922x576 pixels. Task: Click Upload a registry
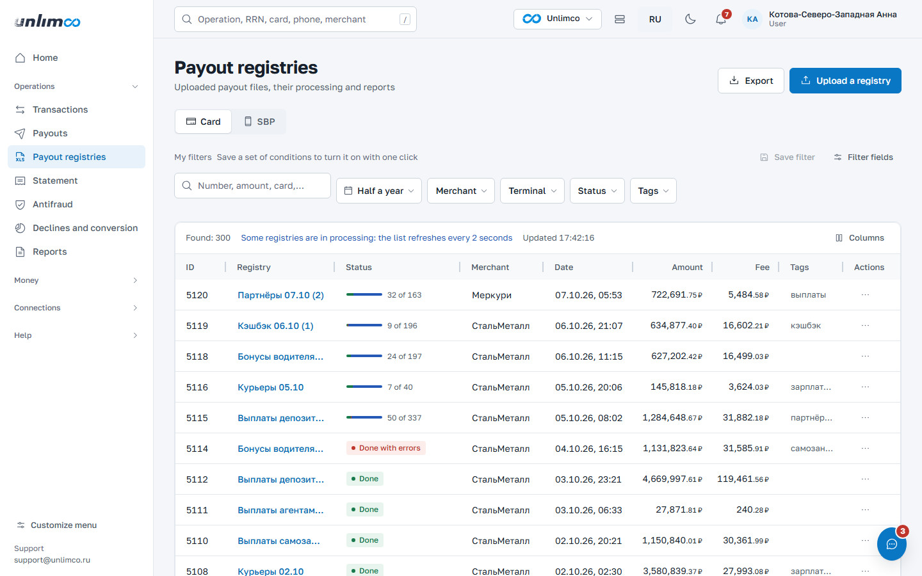pyautogui.click(x=845, y=81)
